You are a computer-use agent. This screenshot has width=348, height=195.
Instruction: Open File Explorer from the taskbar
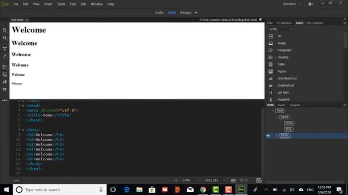point(139,190)
